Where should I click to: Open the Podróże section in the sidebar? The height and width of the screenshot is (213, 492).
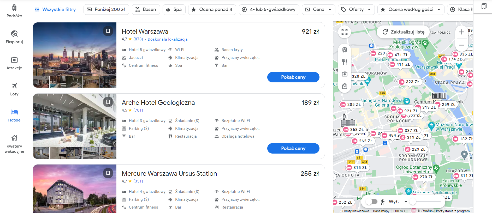(x=14, y=11)
